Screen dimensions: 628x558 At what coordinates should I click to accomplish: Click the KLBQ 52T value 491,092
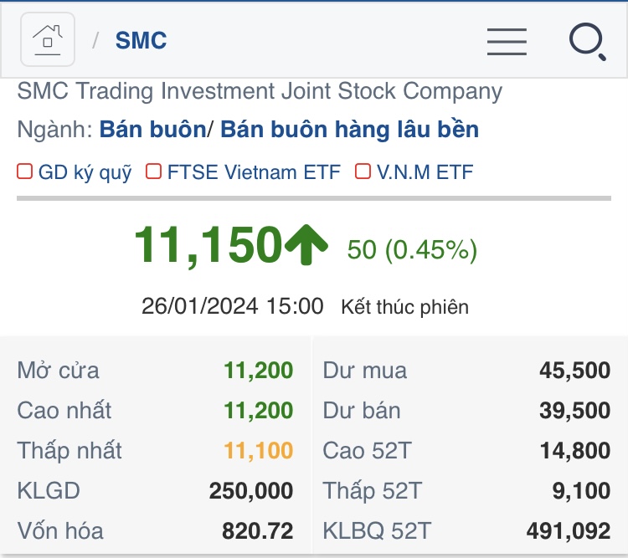[x=568, y=530]
